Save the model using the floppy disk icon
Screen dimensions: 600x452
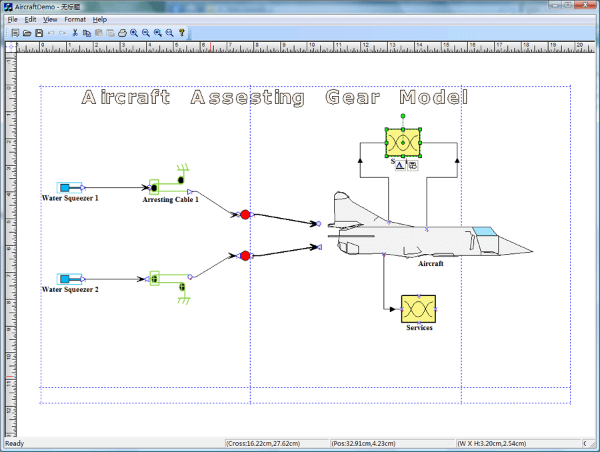39,33
